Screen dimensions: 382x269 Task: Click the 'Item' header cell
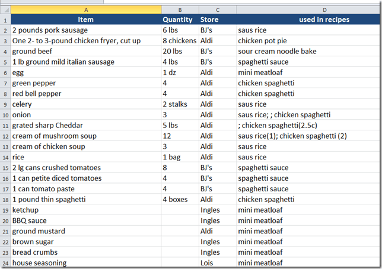click(86, 20)
